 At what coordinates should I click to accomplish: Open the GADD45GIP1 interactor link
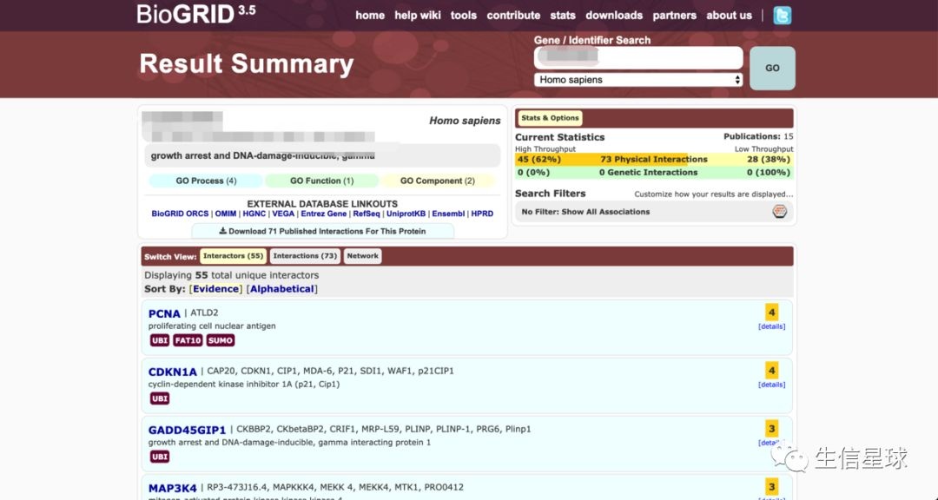[188, 430]
